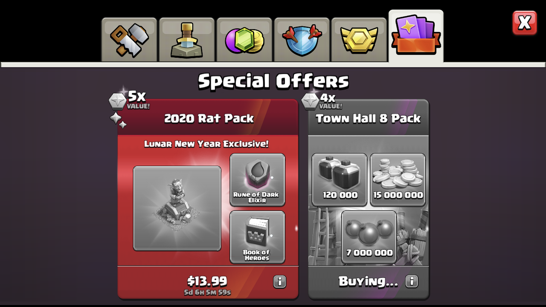Viewport: 546px width, 307px height.
Task: Tap the Rune of Dark Elixir item
Action: point(257,180)
